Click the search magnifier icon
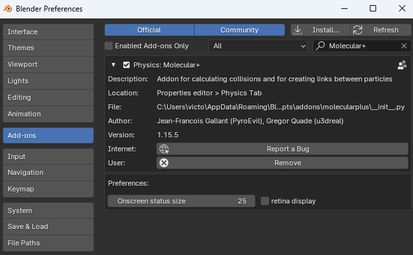 [320, 46]
